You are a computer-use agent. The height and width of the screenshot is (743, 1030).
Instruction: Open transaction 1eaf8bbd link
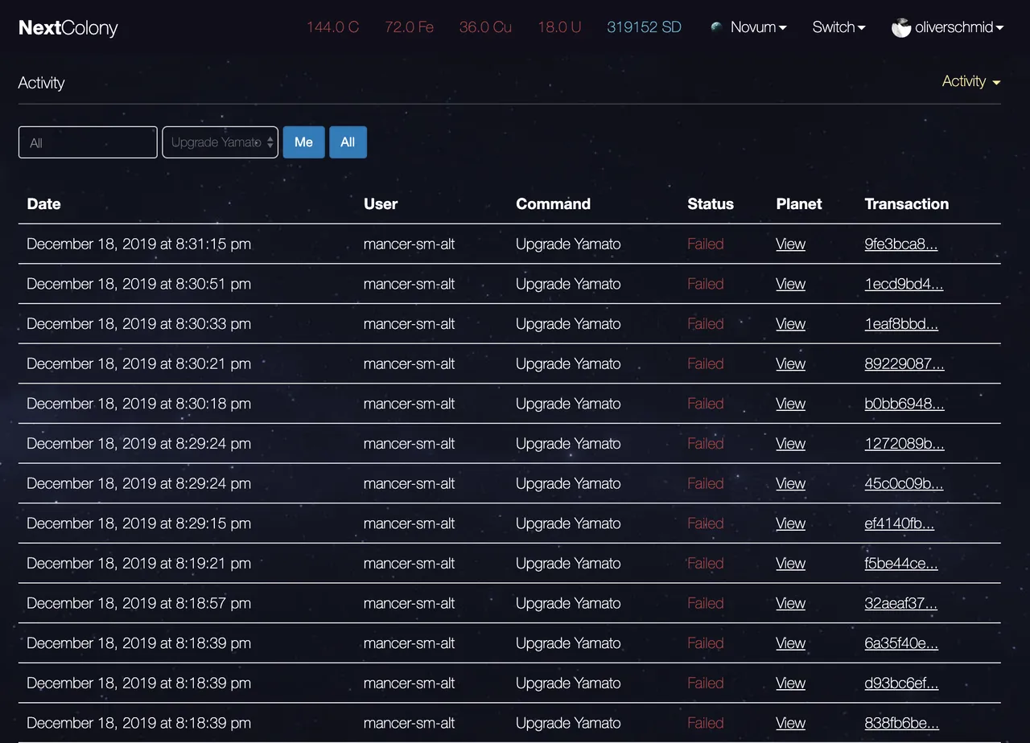click(x=901, y=324)
